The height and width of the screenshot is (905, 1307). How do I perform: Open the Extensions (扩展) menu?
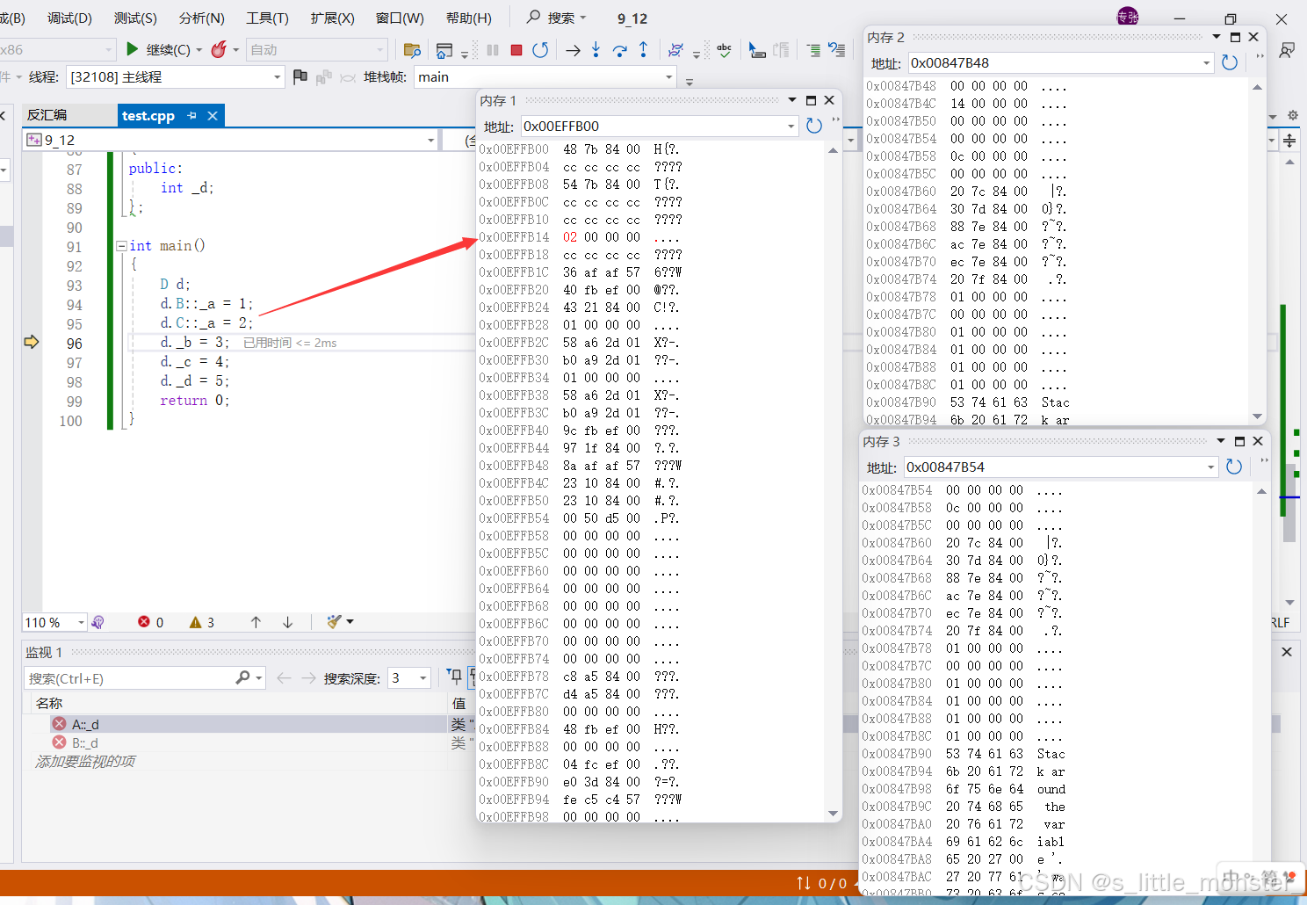(x=332, y=18)
